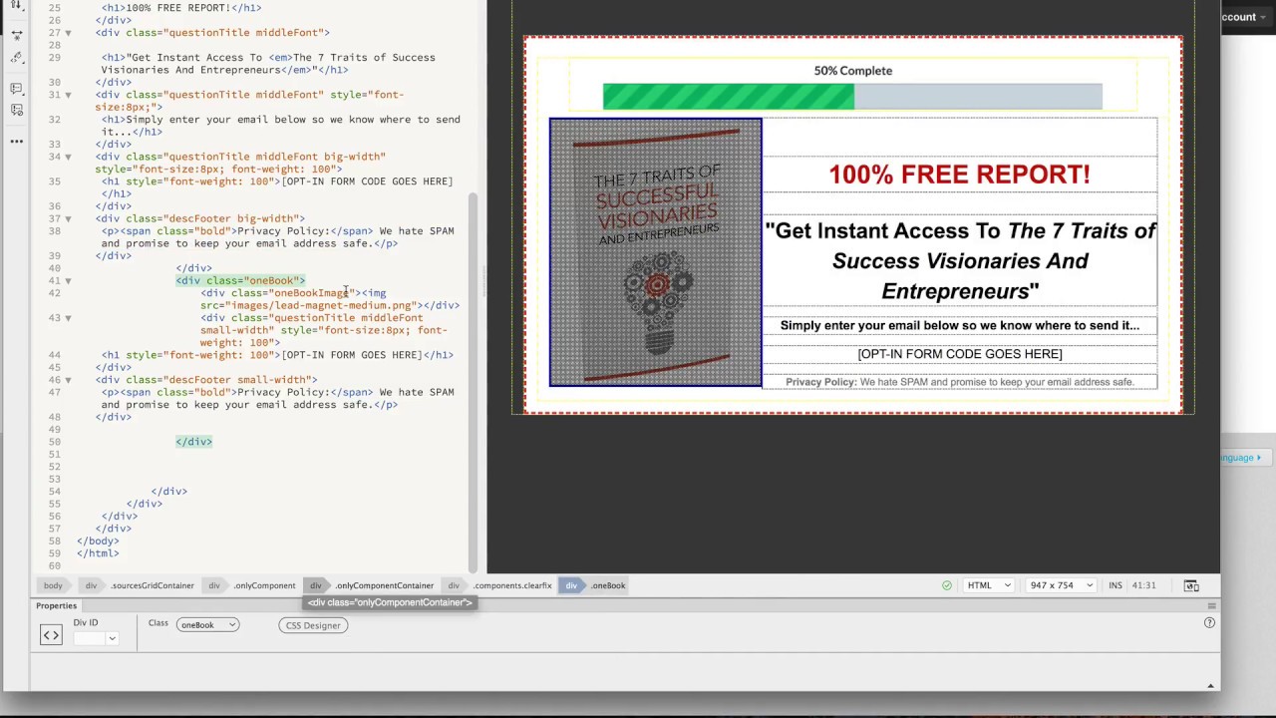Image resolution: width=1276 pixels, height=718 pixels.
Task: Collapse code fold at line 46
Action: [x=68, y=380]
